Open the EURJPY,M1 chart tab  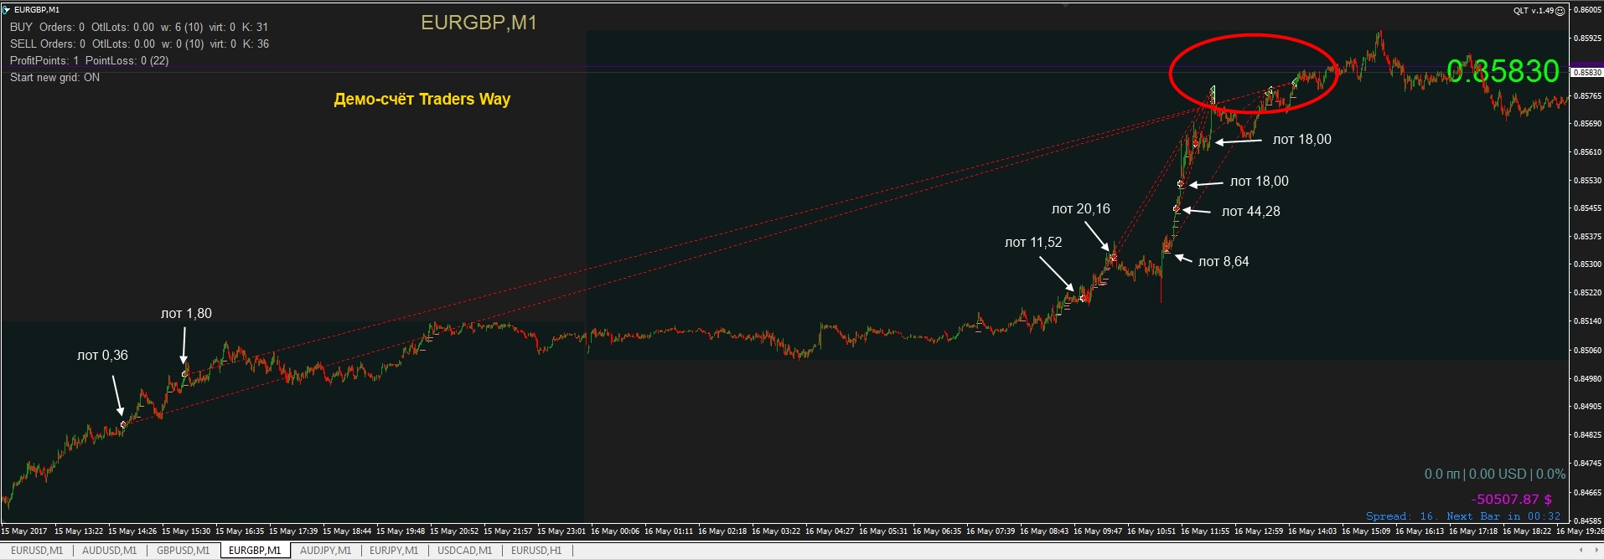394,551
